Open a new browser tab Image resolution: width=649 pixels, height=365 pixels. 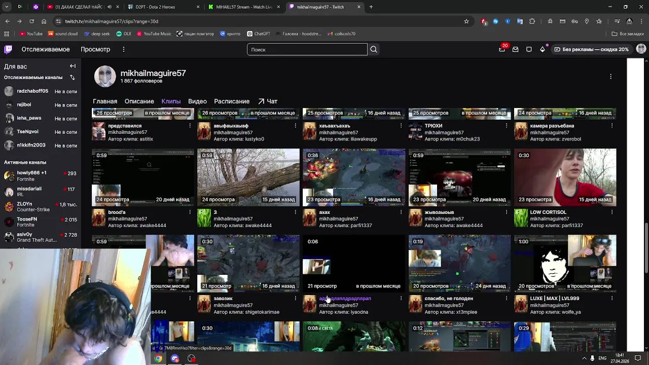coord(371,7)
